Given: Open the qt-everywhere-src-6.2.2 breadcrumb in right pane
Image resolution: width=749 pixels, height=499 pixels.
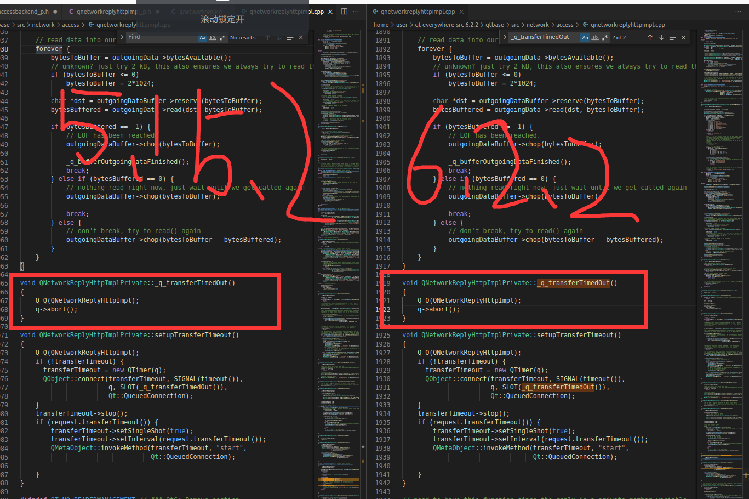Looking at the screenshot, I should 446,25.
